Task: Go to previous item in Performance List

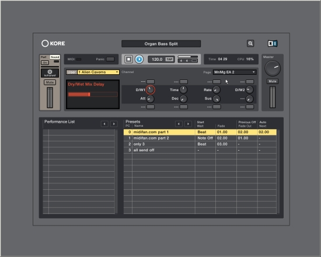Action: tap(104, 124)
